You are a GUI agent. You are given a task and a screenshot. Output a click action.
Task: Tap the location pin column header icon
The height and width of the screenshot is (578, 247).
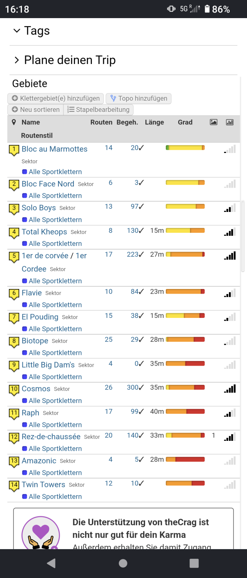click(x=14, y=122)
